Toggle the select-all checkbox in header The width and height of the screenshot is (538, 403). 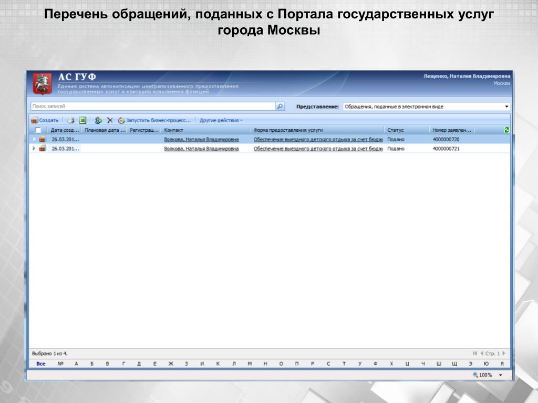click(38, 130)
